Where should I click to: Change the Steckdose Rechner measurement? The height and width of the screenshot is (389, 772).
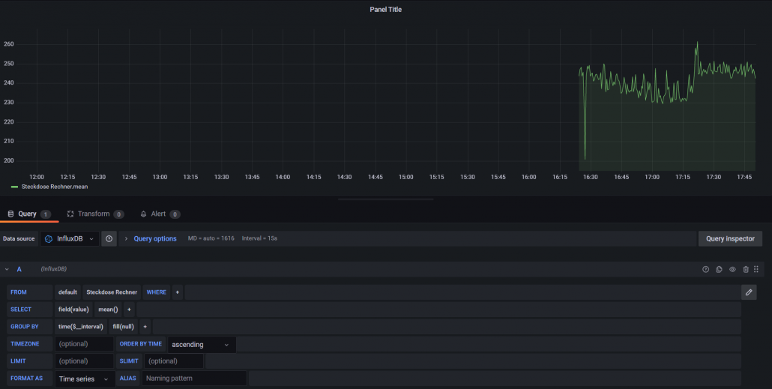tap(112, 292)
